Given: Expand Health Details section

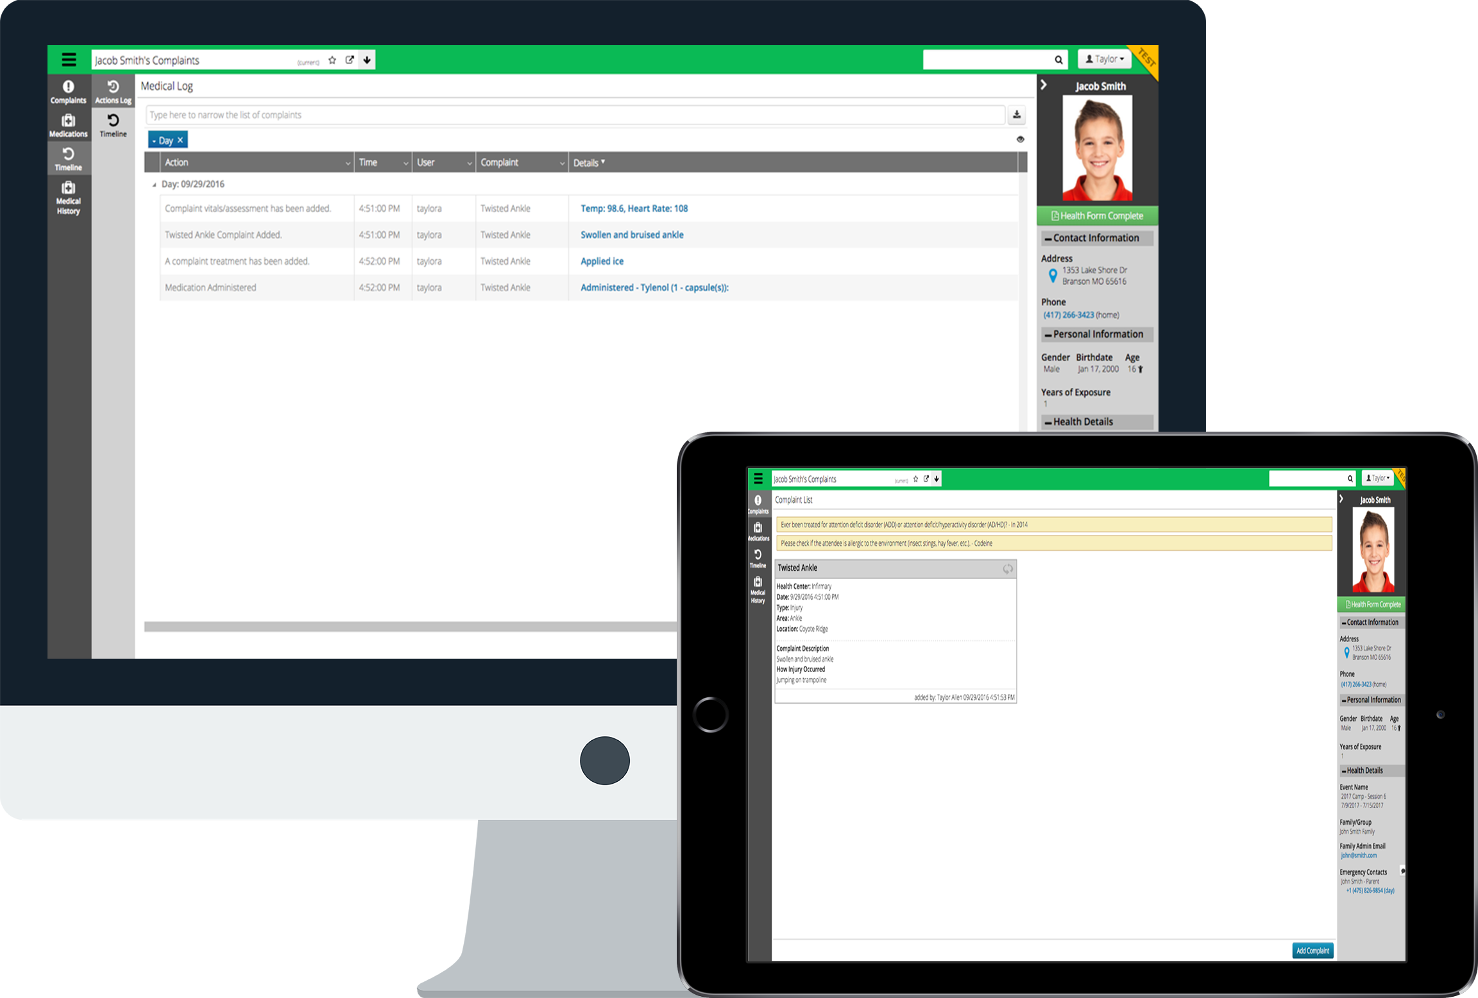Looking at the screenshot, I should coord(1095,421).
